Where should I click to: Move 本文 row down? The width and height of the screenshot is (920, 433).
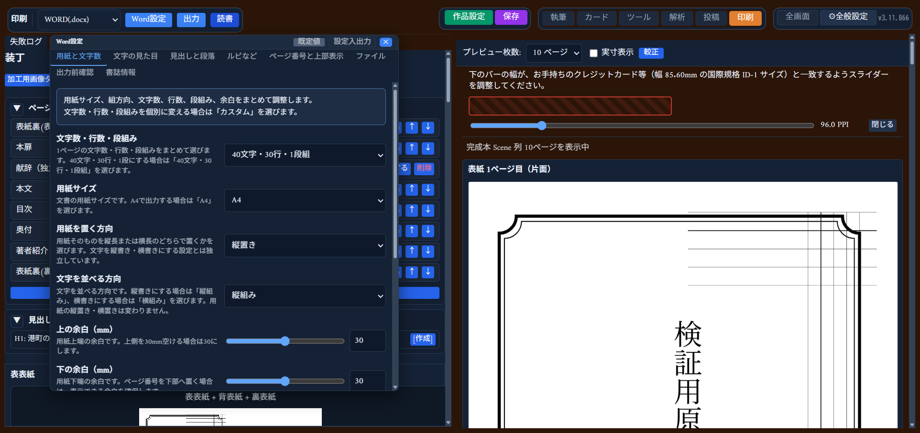[428, 190]
